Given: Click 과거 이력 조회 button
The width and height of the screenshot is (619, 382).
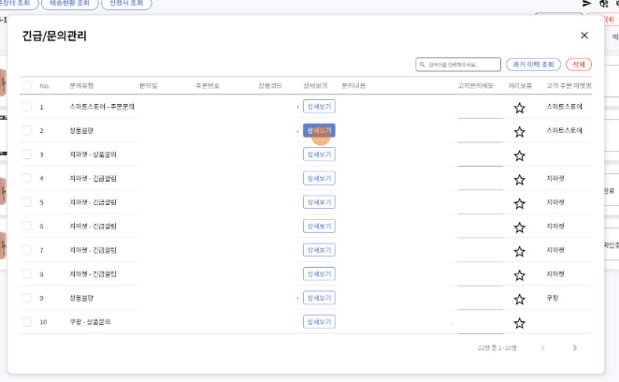Looking at the screenshot, I should [533, 65].
